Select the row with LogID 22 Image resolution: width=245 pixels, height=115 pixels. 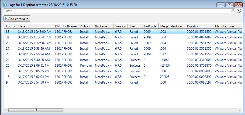pyautogui.click(x=123, y=60)
